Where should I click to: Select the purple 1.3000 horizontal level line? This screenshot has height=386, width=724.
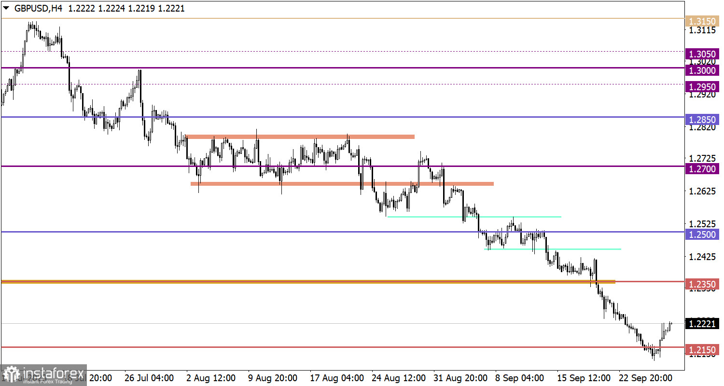click(342, 68)
